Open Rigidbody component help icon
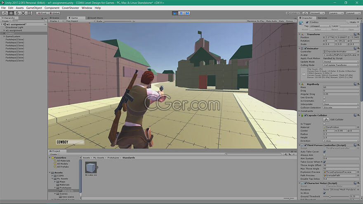Image resolution: width=363 pixels, height=204 pixels. coord(355,84)
